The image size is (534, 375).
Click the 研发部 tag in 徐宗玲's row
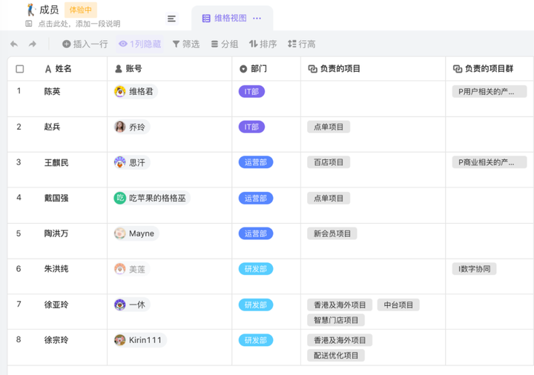point(256,340)
